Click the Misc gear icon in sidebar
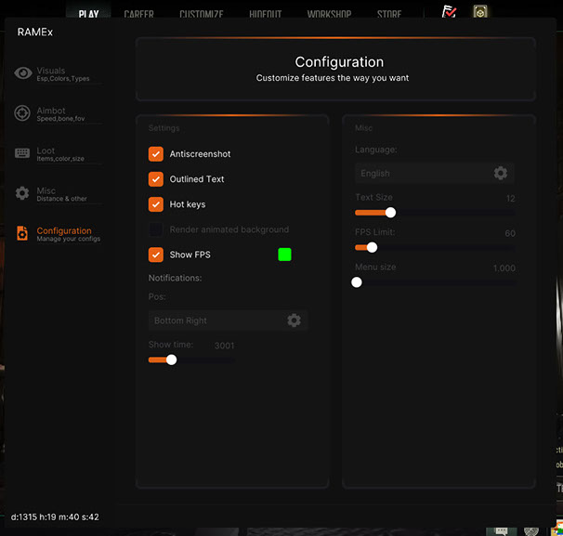The image size is (563, 536). coord(23,193)
